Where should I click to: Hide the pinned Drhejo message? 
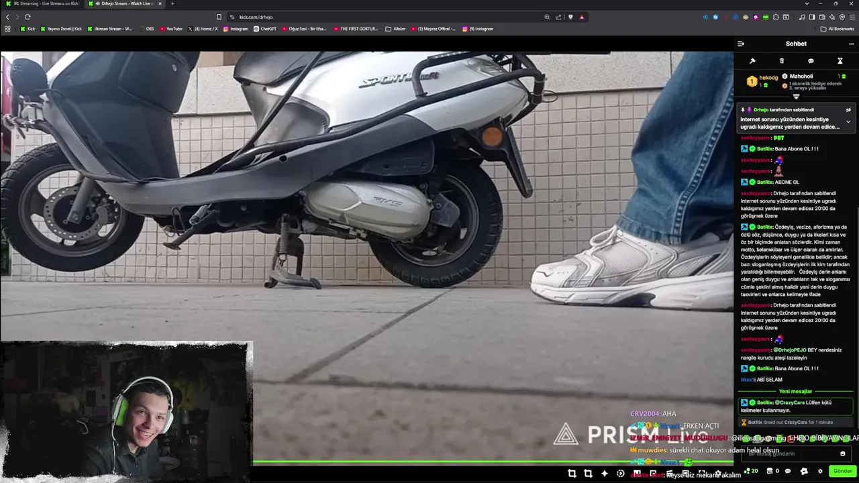click(848, 110)
